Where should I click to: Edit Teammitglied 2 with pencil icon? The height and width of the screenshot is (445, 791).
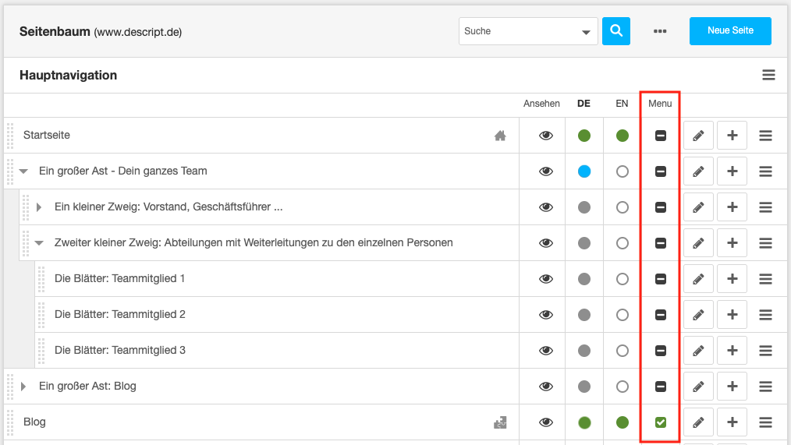pyautogui.click(x=698, y=315)
